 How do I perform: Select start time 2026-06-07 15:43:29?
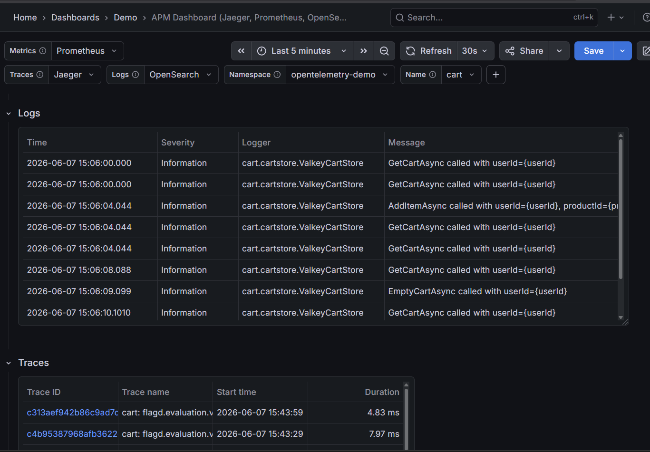click(260, 434)
